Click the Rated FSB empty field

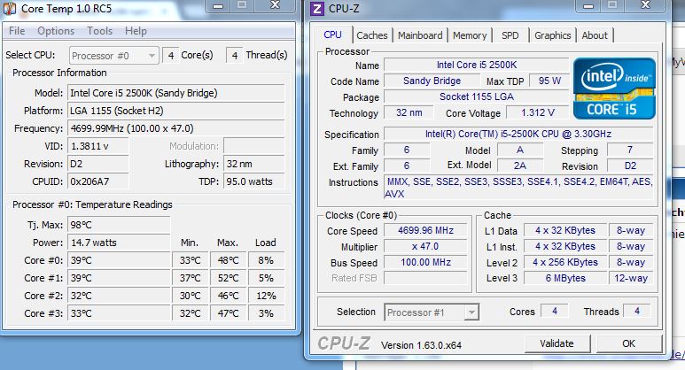point(425,278)
